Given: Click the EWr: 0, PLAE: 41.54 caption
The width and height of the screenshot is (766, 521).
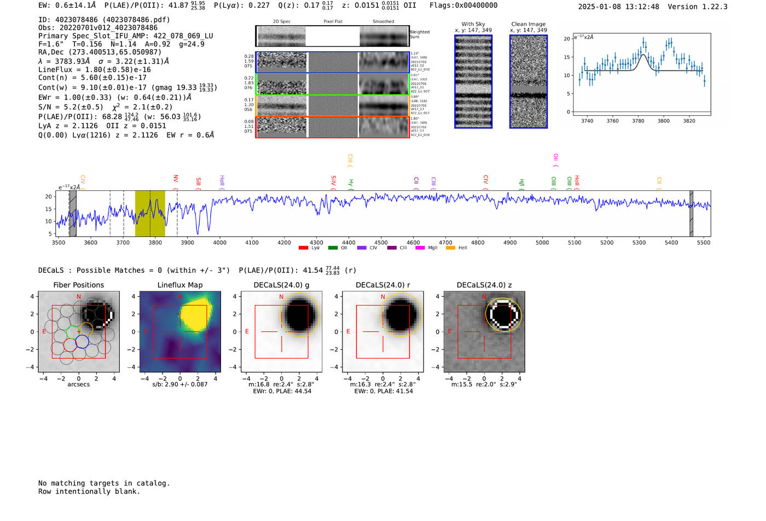Looking at the screenshot, I should click(384, 391).
